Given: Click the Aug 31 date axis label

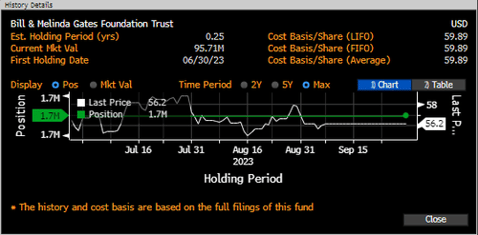Looking at the screenshot, I should pyautogui.click(x=300, y=150).
